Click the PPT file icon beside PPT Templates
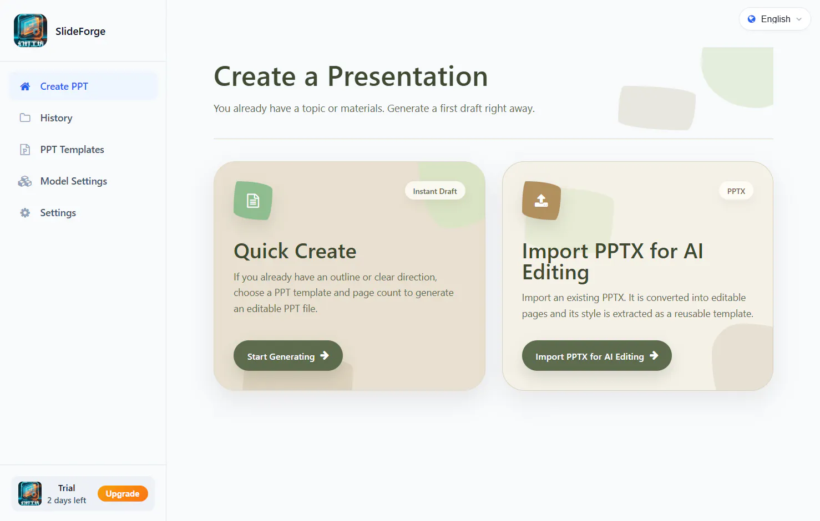The height and width of the screenshot is (521, 820). click(x=25, y=150)
